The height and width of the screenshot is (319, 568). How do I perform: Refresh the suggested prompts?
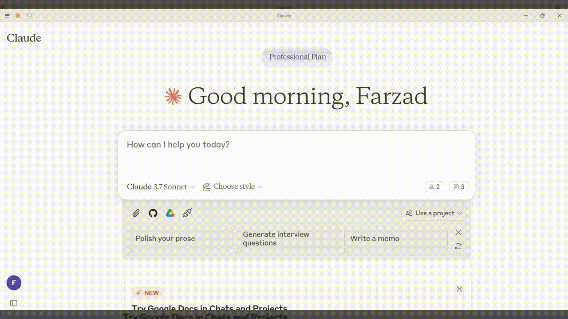(x=458, y=246)
